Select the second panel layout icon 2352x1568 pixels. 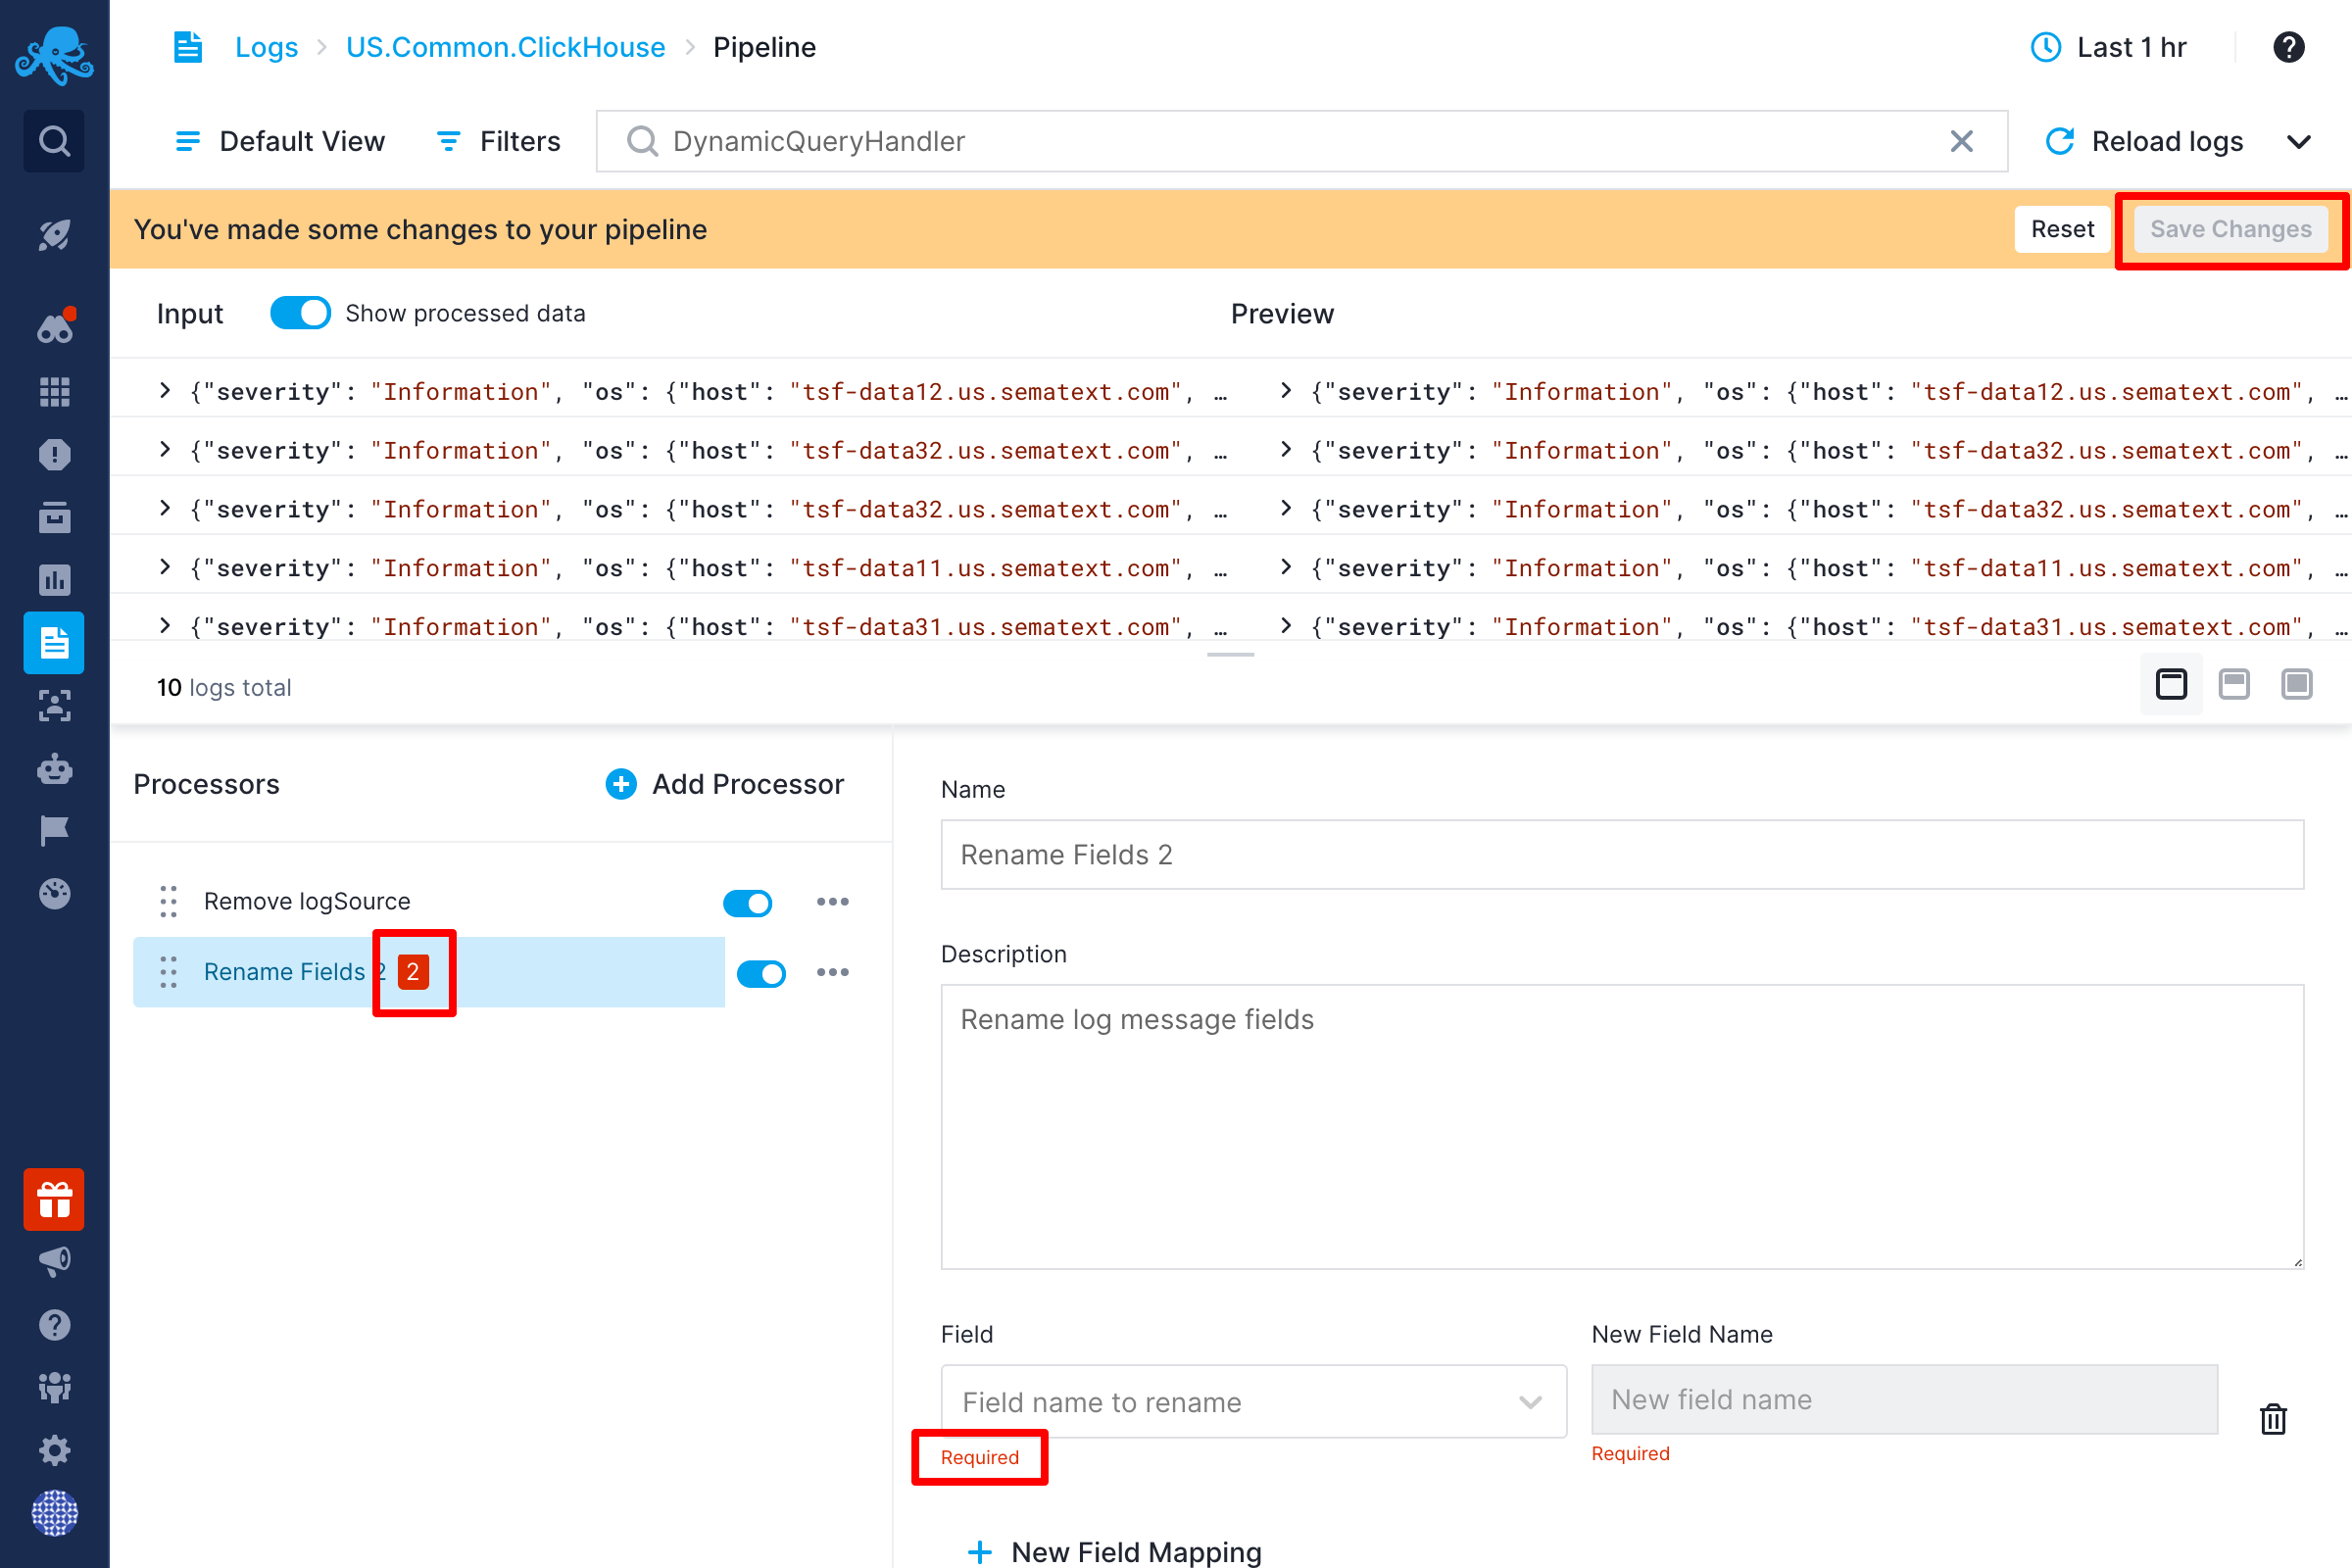pyautogui.click(x=2234, y=684)
